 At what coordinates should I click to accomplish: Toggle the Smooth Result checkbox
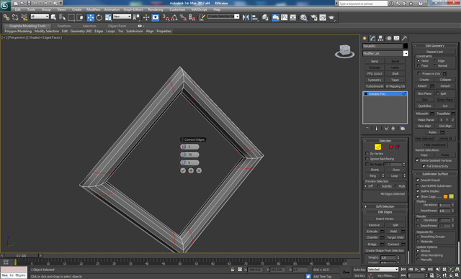coord(418,180)
